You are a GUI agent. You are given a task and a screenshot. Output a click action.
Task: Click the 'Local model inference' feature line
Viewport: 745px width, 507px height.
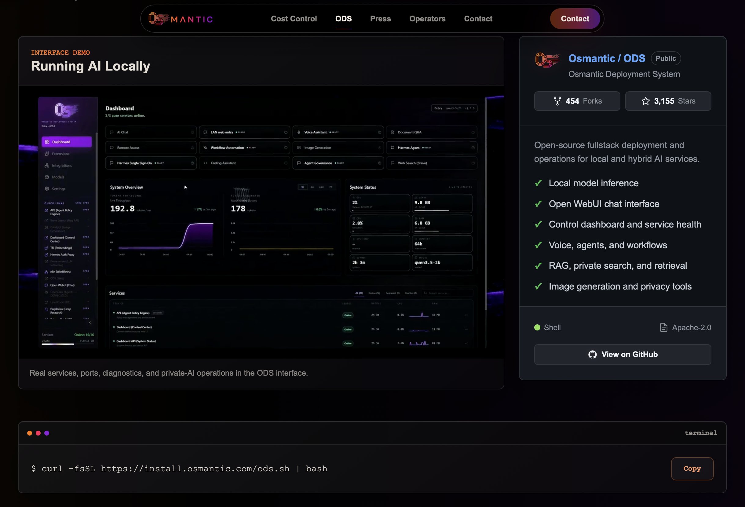(593, 183)
